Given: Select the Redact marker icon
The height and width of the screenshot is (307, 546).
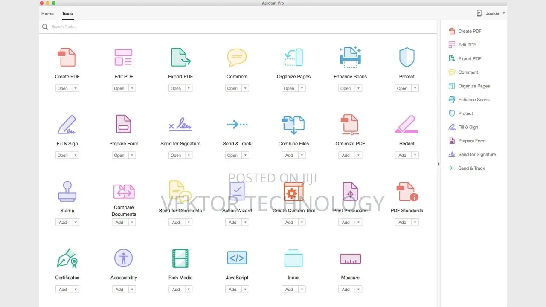Looking at the screenshot, I should [x=407, y=124].
